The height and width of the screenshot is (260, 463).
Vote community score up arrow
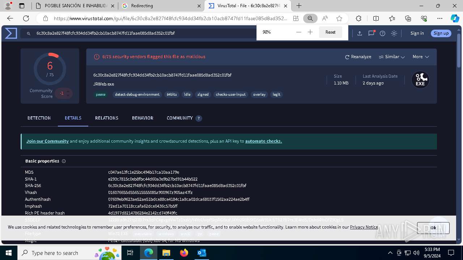(x=68, y=91)
